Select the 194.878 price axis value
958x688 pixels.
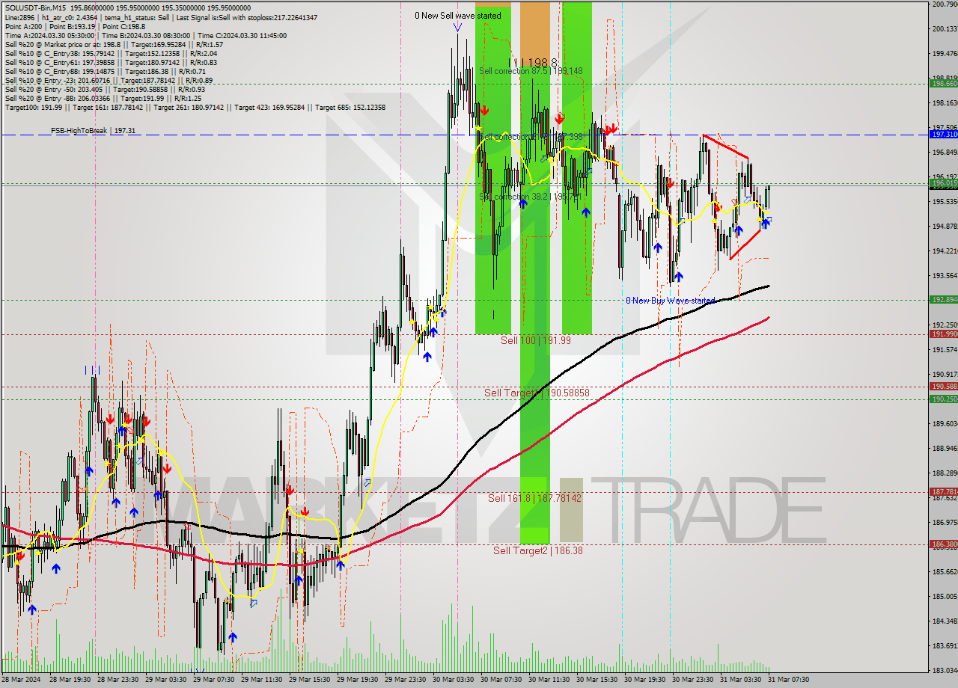click(945, 227)
